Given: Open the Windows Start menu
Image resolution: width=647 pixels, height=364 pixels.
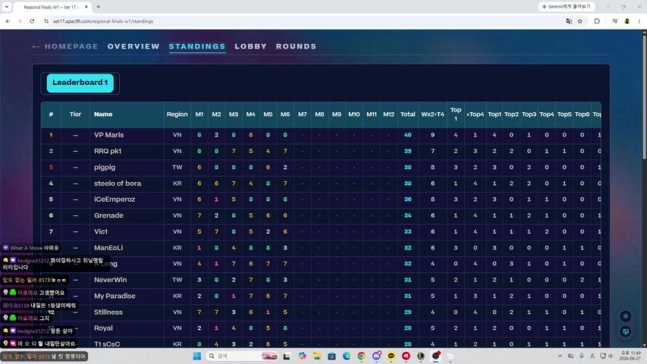Looking at the screenshot, I should point(196,356).
